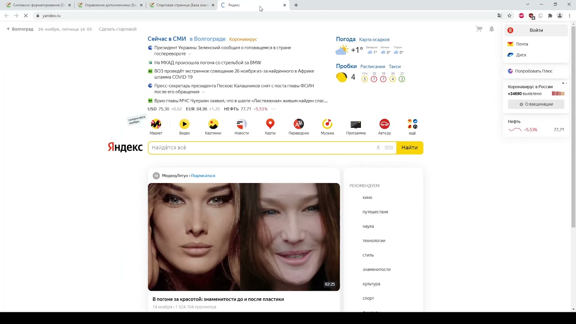This screenshot has width=576, height=324.
Task: Click Сделать стартовой link
Action: 117,29
